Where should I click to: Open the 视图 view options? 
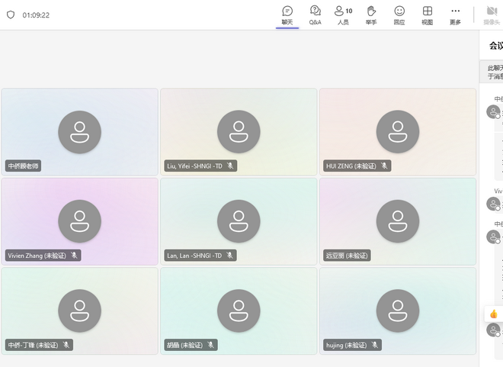click(428, 14)
